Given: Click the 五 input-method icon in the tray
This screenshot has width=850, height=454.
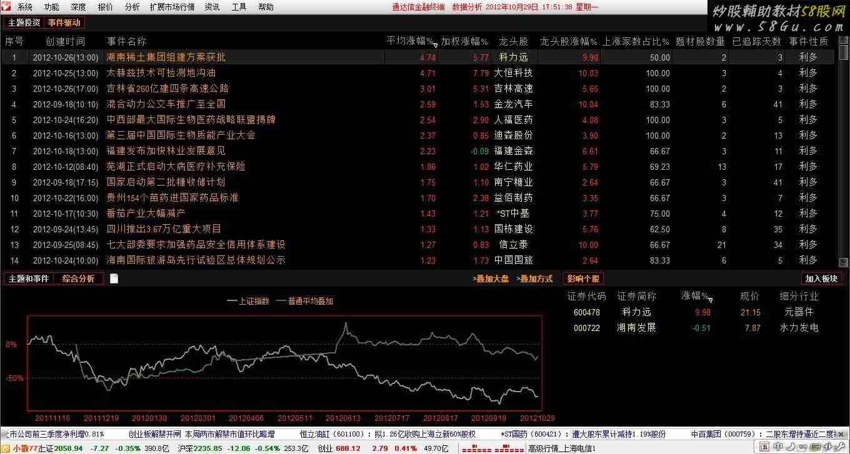Looking at the screenshot, I should (764, 448).
